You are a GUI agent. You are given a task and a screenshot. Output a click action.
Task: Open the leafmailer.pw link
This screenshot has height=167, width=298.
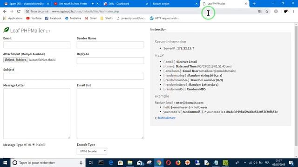[x=167, y=118]
